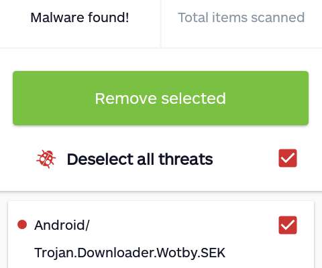Remove the selected threats now
This screenshot has height=268, width=322.
160,98
